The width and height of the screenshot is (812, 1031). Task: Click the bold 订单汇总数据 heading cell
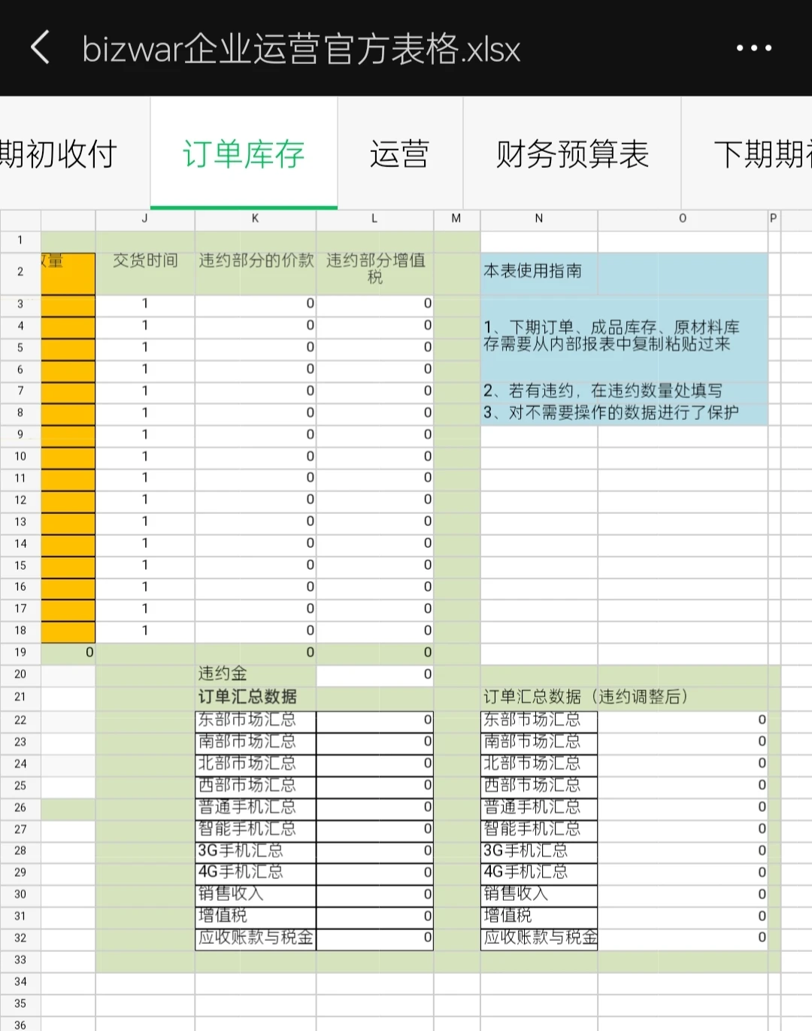coord(256,697)
